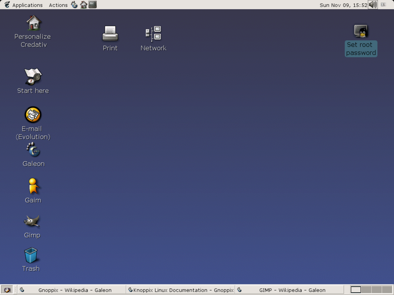Toggle the show desktop button

pyautogui.click(x=7, y=290)
